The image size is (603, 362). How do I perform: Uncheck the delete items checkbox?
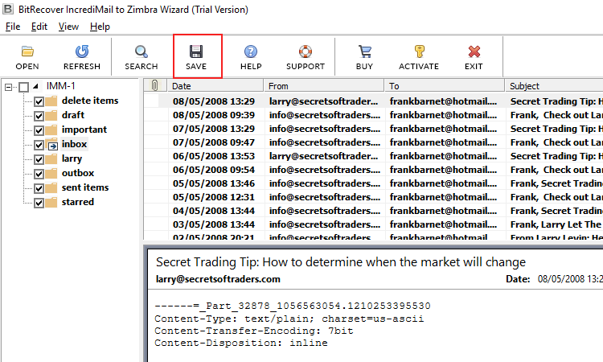coord(39,101)
